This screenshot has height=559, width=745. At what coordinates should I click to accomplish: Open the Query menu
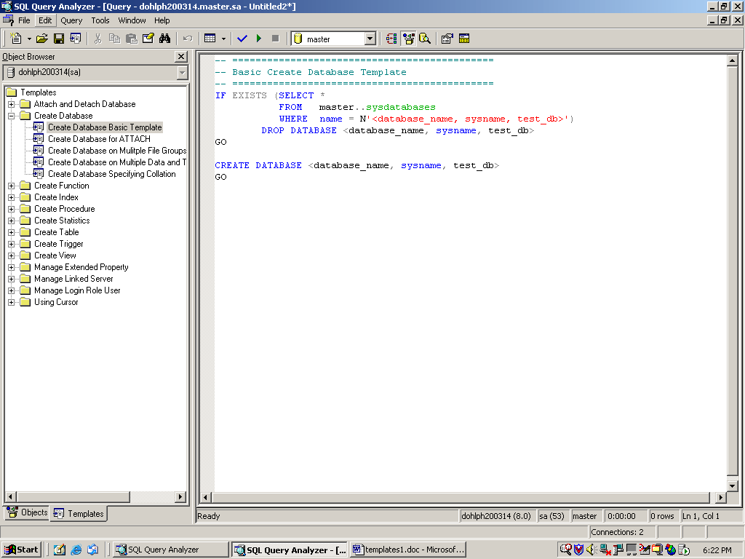71,20
